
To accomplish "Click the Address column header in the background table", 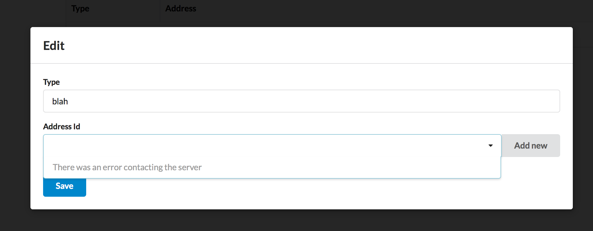I will tap(180, 8).
